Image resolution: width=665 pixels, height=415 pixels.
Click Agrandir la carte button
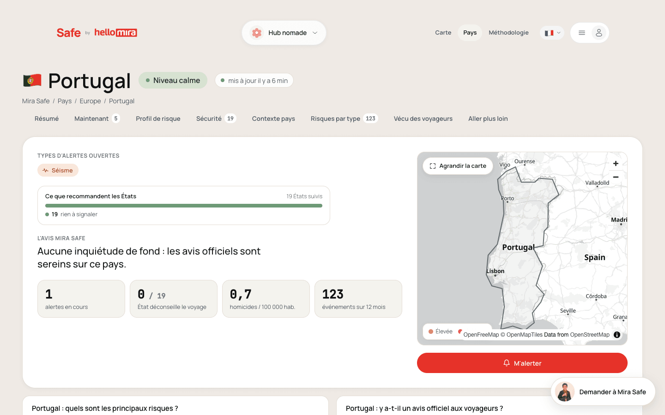tap(458, 166)
